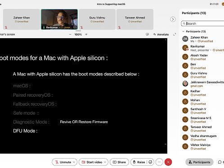Click the presenting icon on Ravikumar's tile

click(75, 27)
